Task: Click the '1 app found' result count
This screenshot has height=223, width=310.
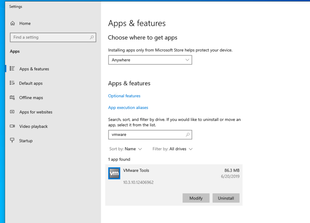Action: click(x=119, y=159)
